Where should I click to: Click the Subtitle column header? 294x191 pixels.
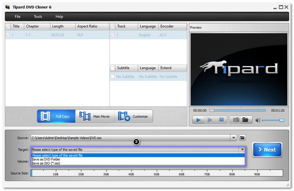pos(127,68)
